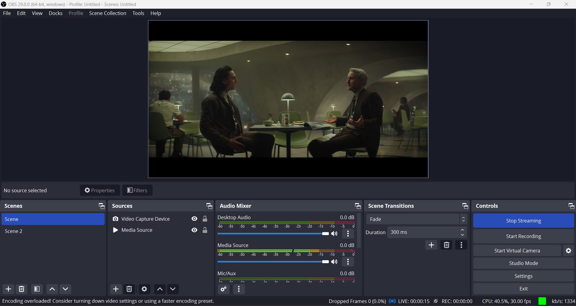
Task: Open source properties gear in Sources dock
Action: click(x=144, y=289)
